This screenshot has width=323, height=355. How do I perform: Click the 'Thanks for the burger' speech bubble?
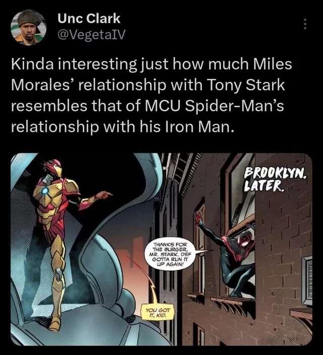click(x=170, y=255)
